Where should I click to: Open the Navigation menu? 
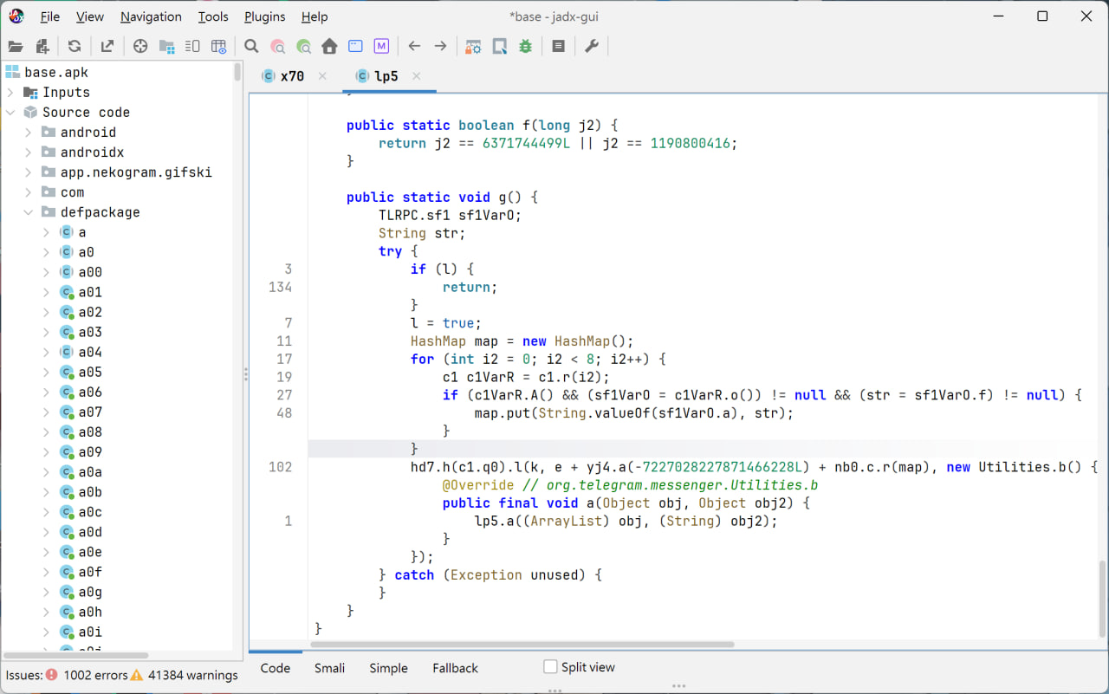click(151, 16)
